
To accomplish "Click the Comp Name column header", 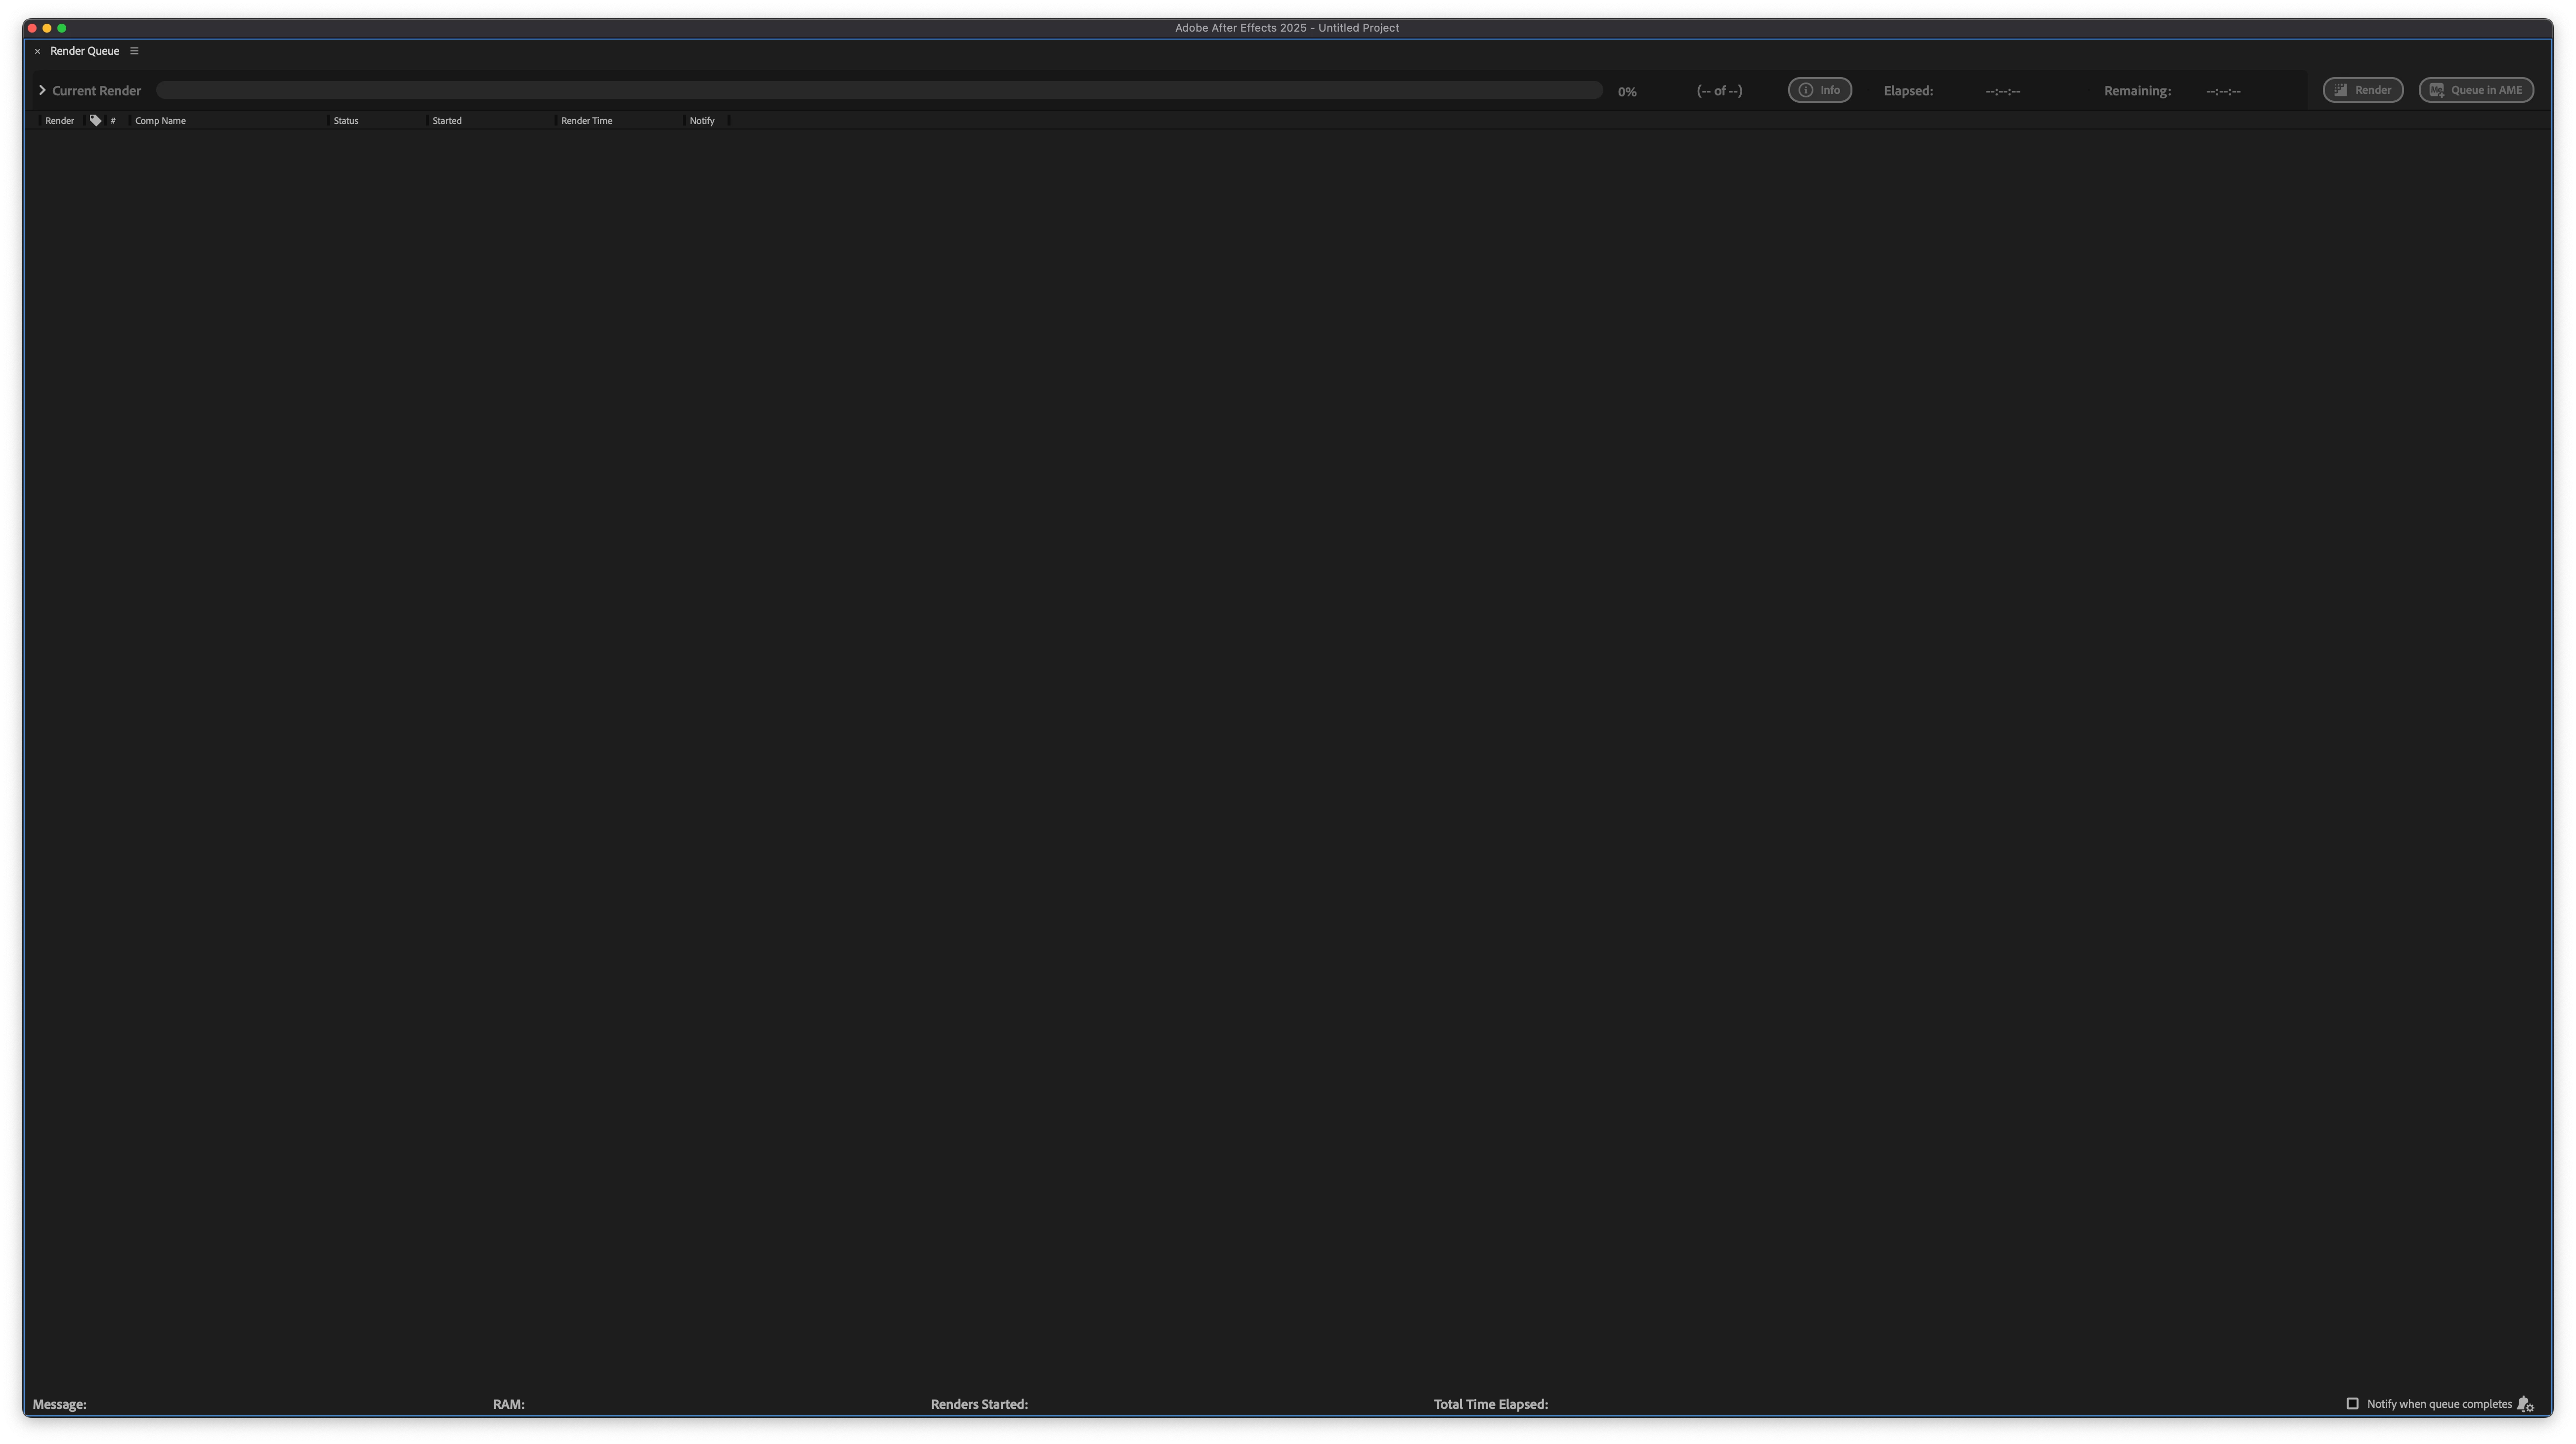I will (x=160, y=121).
